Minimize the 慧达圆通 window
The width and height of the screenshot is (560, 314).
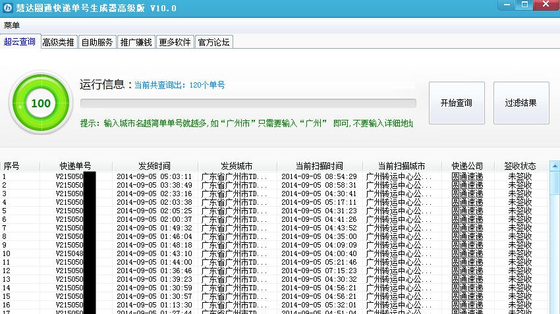tap(507, 5)
